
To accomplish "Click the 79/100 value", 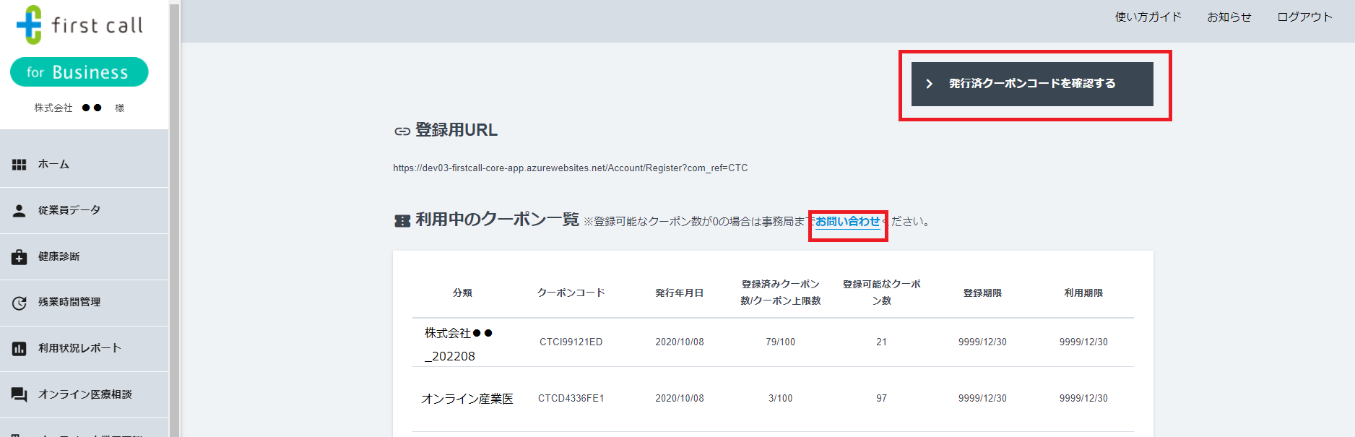I will point(780,342).
